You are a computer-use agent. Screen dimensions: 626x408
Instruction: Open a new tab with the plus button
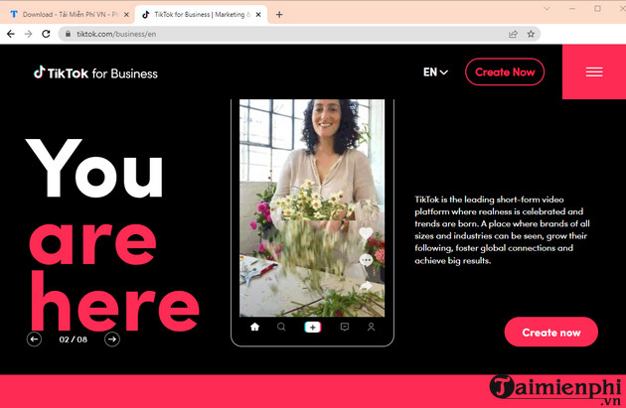click(x=279, y=14)
